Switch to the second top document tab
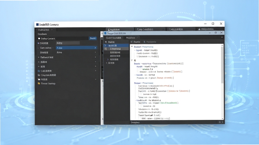Image resolution: width=259 pixels, height=145 pixels. [150, 29]
